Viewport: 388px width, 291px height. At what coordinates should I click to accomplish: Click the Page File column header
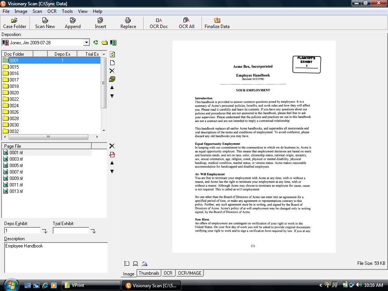47,146
